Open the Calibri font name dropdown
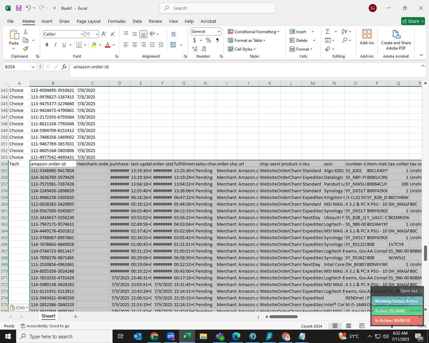The height and width of the screenshot is (343, 429). click(81, 34)
